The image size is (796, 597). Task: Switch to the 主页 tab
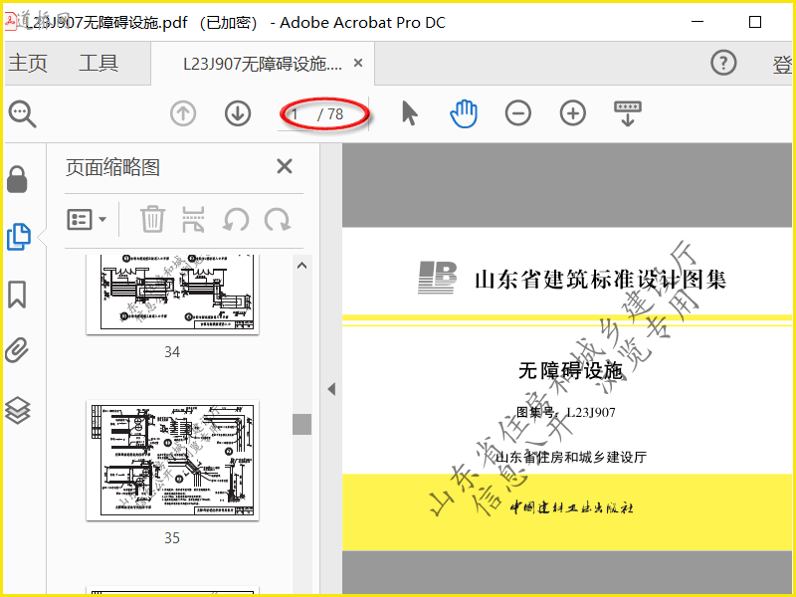pos(28,63)
